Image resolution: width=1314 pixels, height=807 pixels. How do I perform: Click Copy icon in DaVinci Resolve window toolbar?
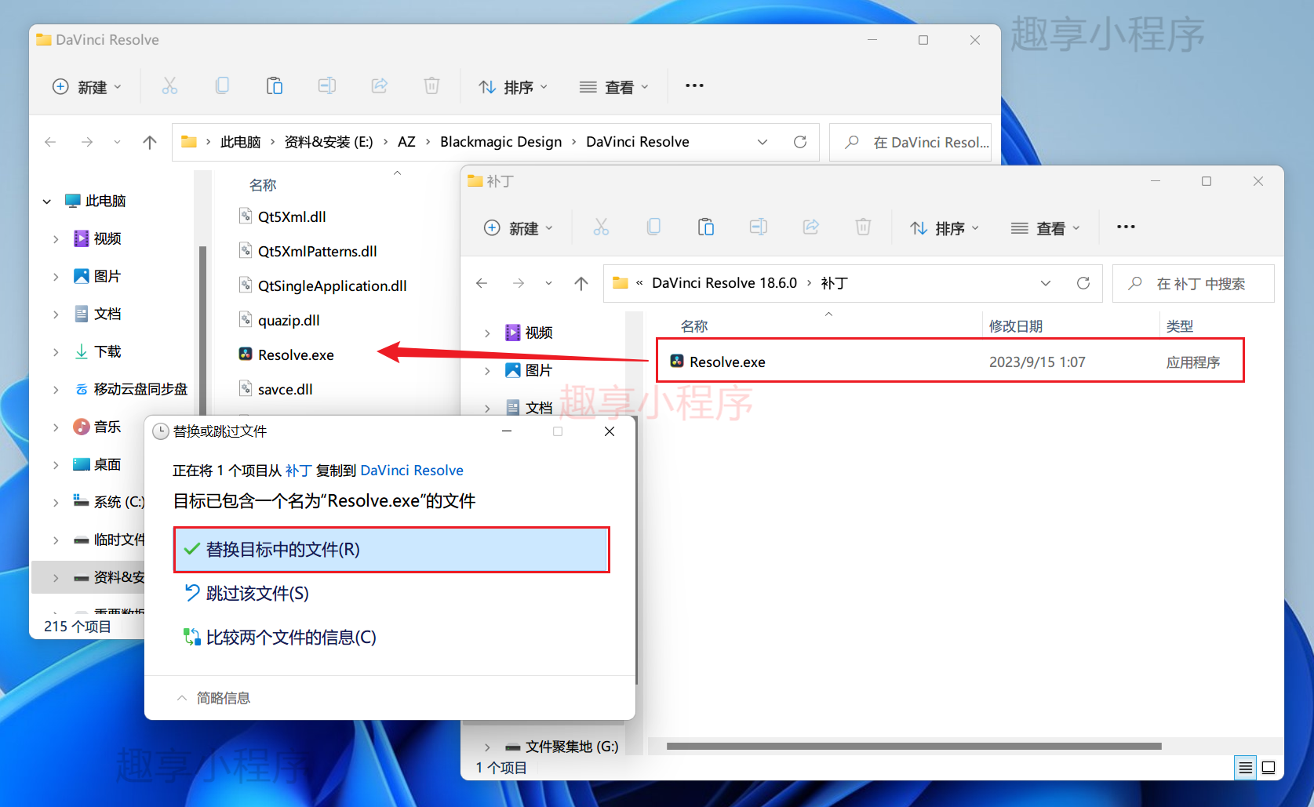(x=222, y=86)
